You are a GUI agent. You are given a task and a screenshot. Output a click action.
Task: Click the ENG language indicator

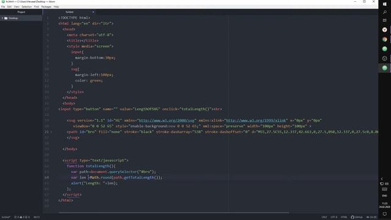(x=384, y=196)
